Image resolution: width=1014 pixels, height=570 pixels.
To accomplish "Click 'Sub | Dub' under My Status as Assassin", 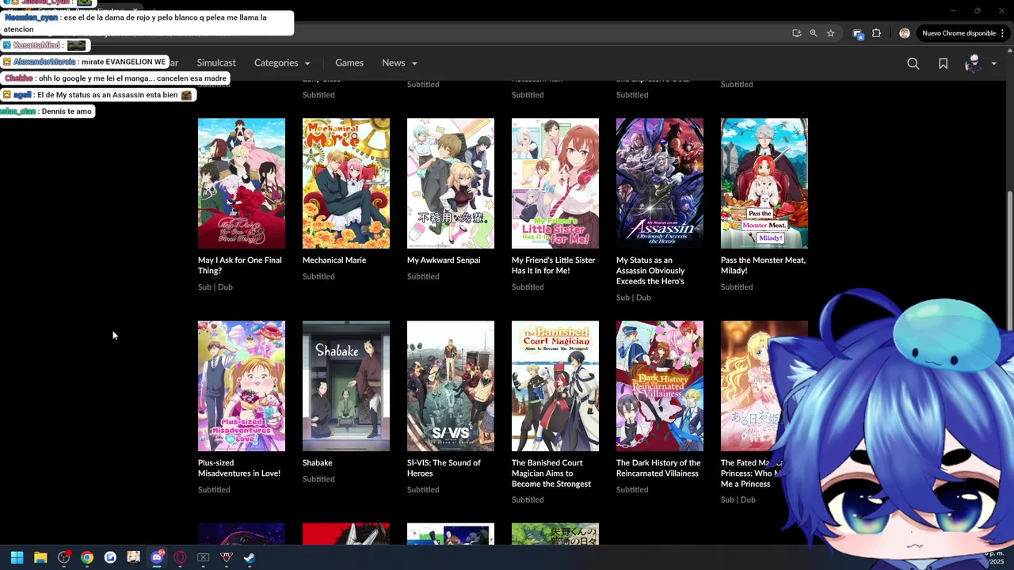I will tap(634, 298).
